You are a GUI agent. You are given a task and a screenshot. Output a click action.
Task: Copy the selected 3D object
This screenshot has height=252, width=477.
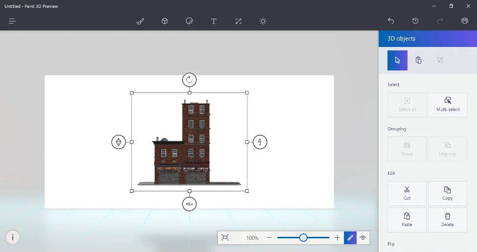448,194
